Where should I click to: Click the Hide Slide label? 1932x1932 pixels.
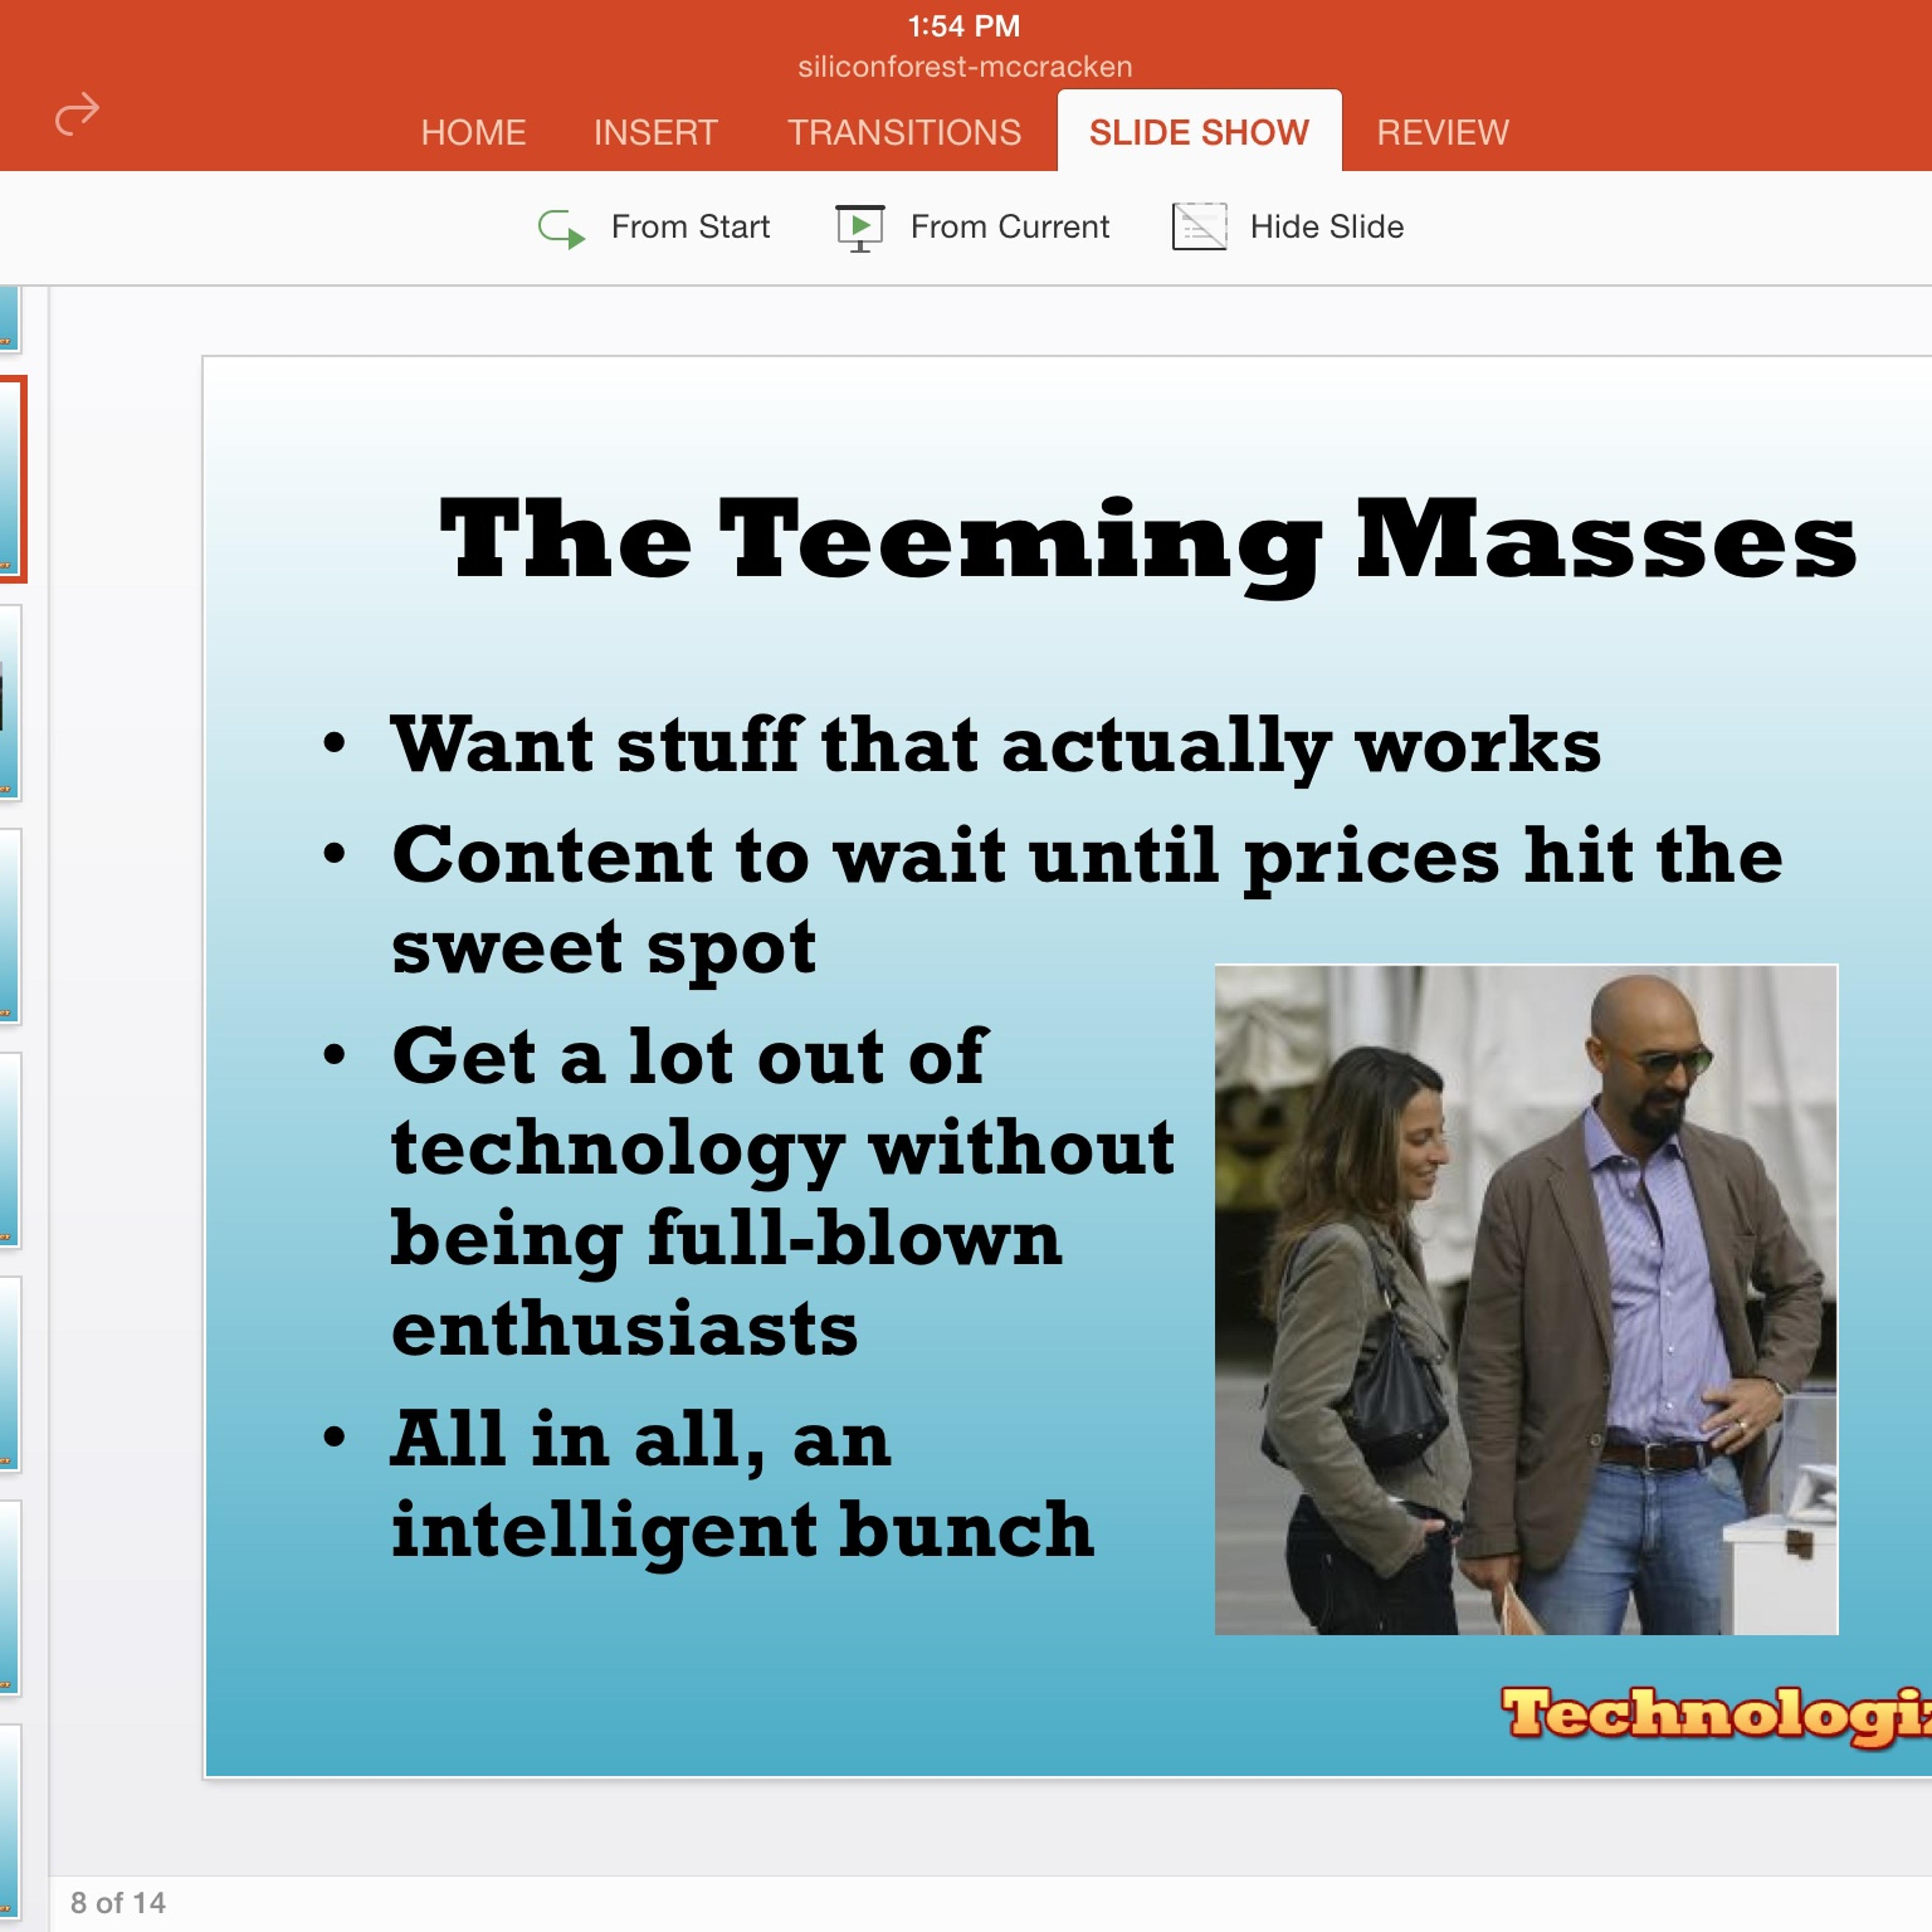pos(1327,227)
